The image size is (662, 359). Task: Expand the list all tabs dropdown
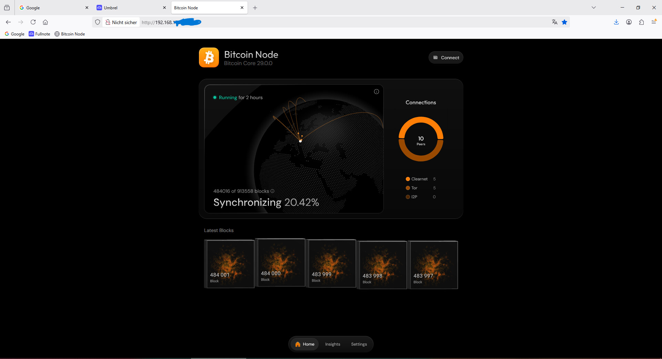click(x=593, y=8)
